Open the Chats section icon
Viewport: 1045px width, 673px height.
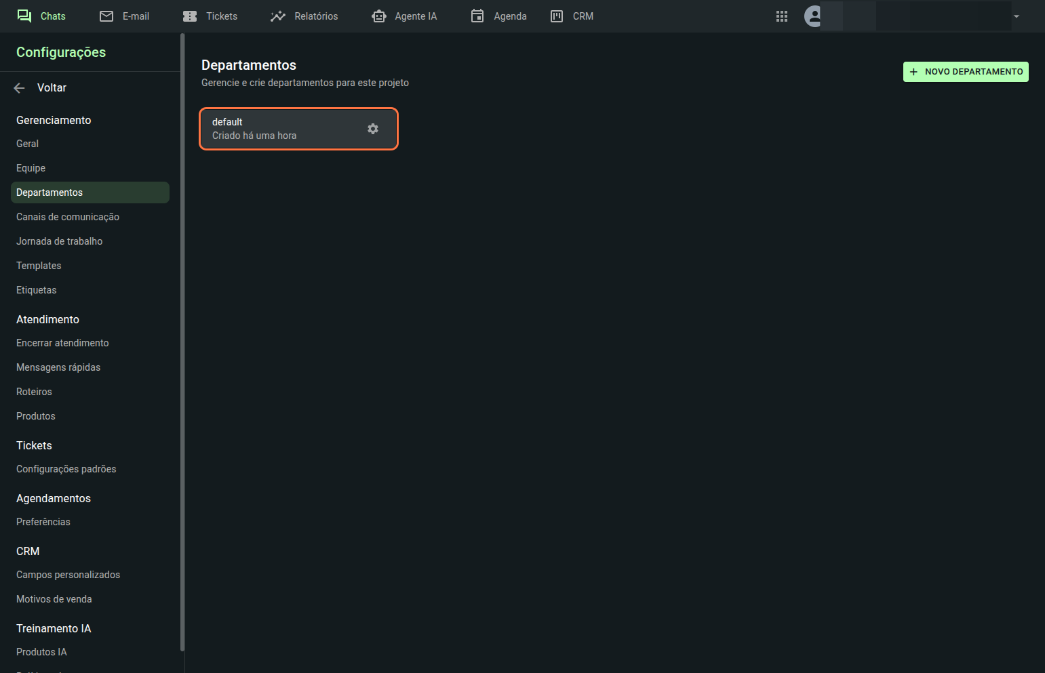(x=24, y=16)
